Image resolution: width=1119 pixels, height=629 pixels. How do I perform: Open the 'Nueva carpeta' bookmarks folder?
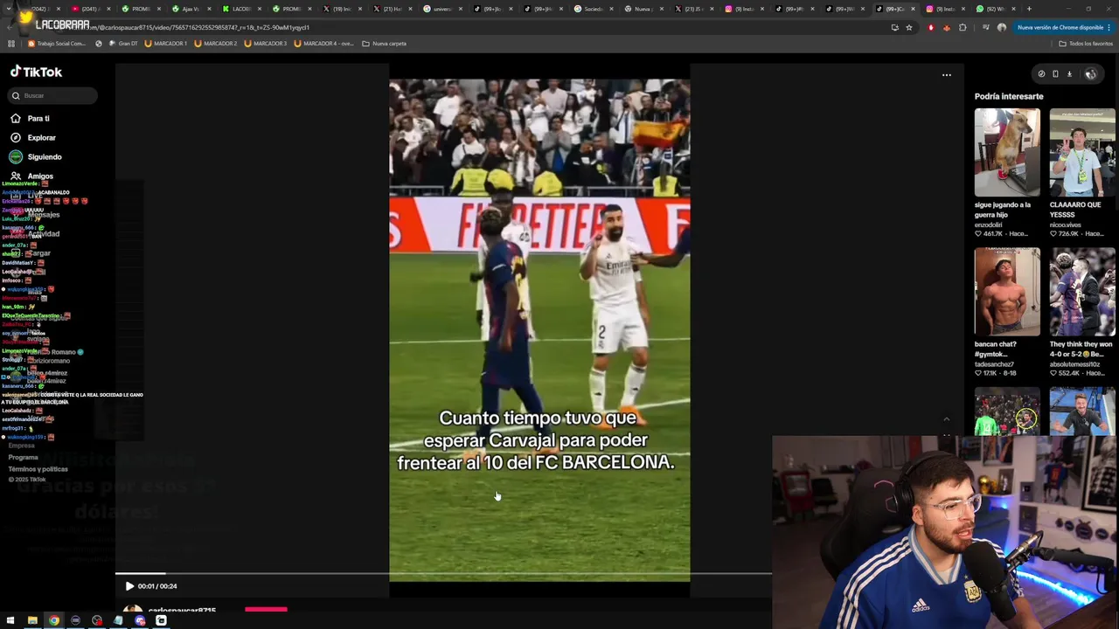pos(384,43)
